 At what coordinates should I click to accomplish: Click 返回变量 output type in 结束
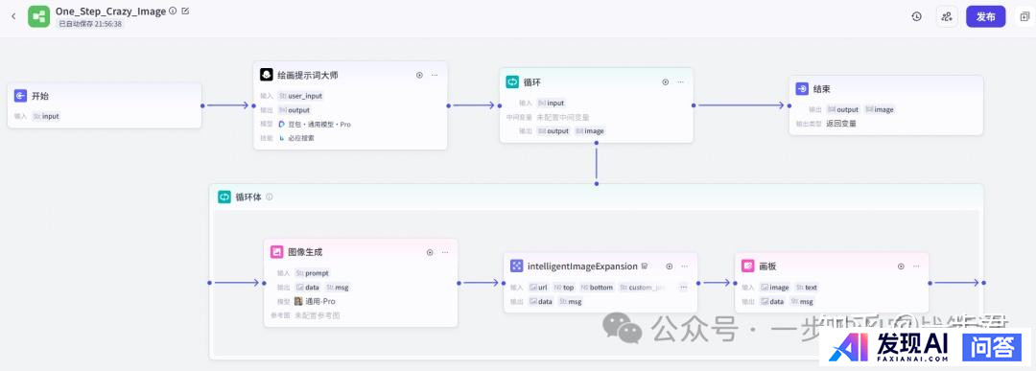tap(841, 123)
